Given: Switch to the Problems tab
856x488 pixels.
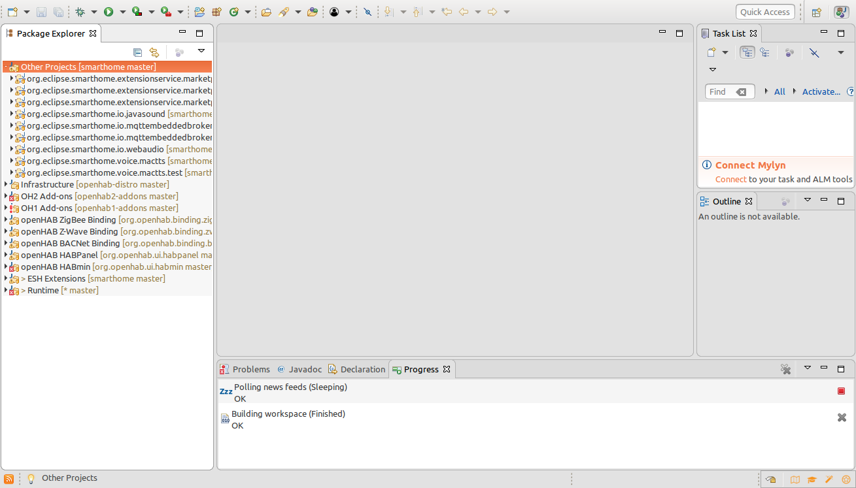Looking at the screenshot, I should click(245, 369).
